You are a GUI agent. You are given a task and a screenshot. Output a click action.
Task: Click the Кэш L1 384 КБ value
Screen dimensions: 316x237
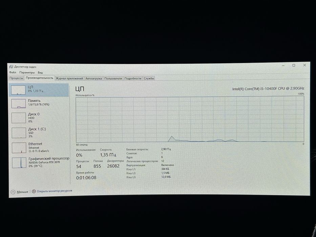(165, 169)
